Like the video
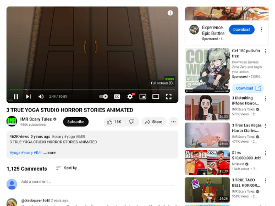 114,122
